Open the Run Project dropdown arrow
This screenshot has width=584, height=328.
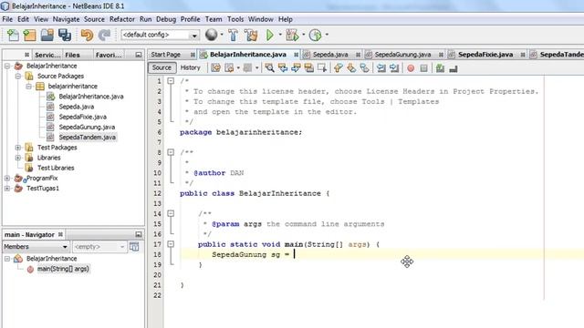point(280,35)
